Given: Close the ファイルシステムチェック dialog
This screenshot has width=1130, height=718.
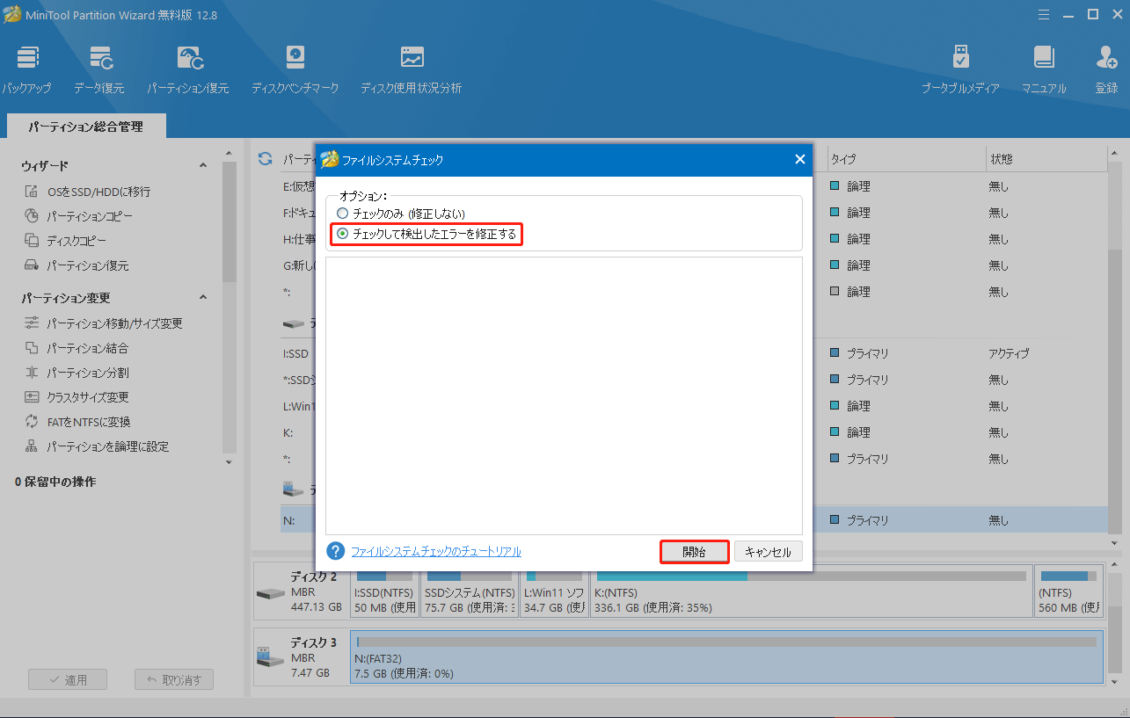Looking at the screenshot, I should pos(799,160).
